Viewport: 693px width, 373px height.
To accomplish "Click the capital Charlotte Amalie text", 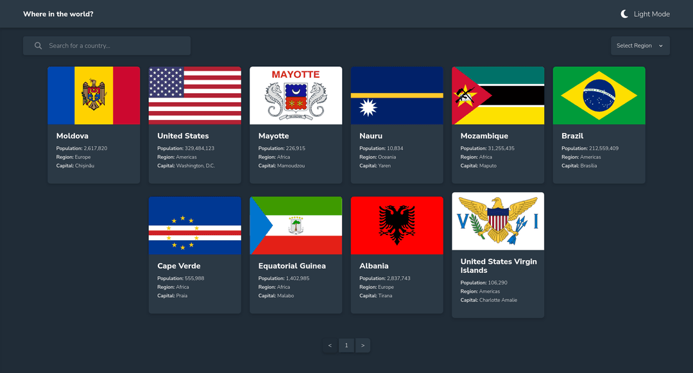I will click(x=489, y=300).
